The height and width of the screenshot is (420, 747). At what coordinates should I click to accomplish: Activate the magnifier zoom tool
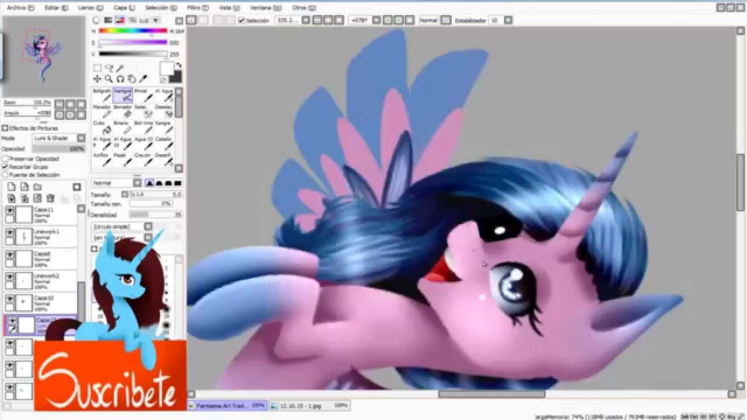109,79
